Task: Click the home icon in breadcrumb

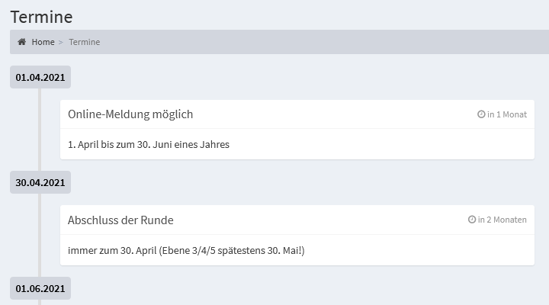Action: (21, 42)
